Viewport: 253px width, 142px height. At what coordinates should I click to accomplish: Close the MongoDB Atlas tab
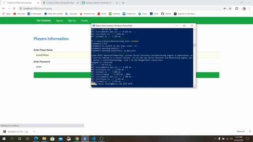(77, 3)
